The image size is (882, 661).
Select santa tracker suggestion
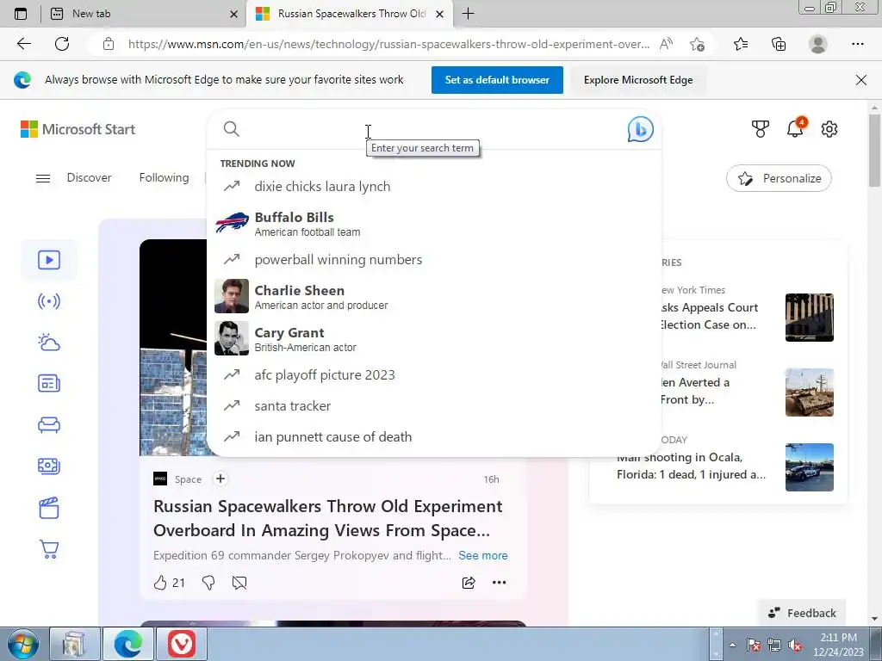pyautogui.click(x=434, y=406)
